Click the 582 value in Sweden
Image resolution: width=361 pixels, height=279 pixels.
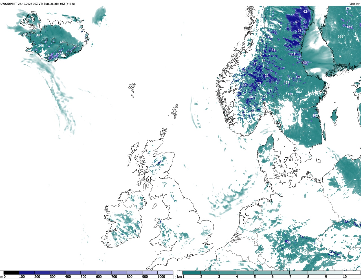pyautogui.click(x=299, y=92)
